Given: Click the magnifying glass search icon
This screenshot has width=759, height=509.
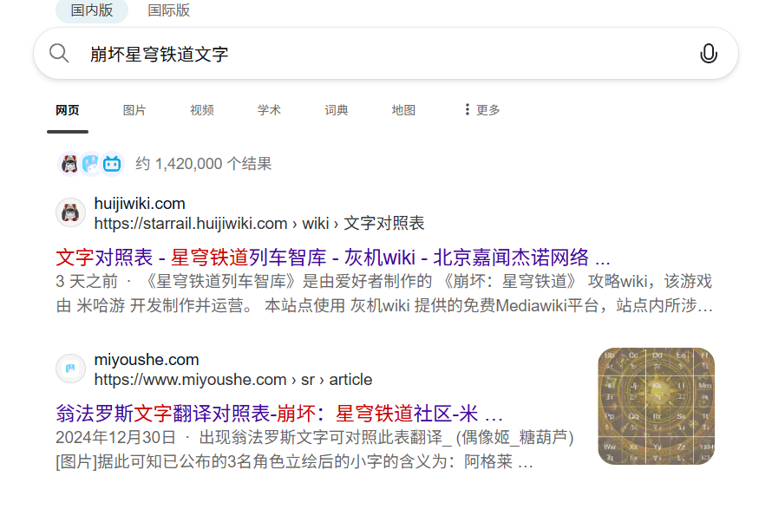Looking at the screenshot, I should pos(59,53).
